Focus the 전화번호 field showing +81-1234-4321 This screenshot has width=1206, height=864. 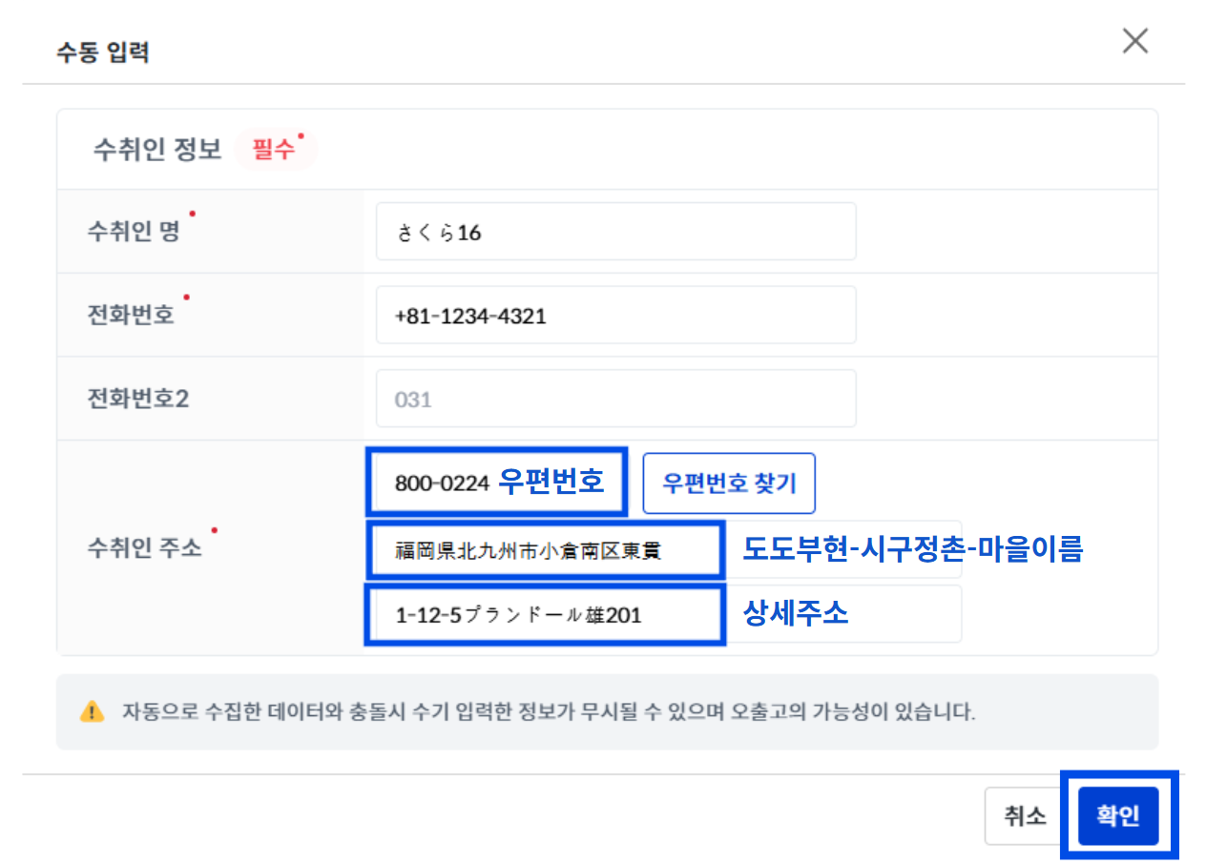point(615,315)
